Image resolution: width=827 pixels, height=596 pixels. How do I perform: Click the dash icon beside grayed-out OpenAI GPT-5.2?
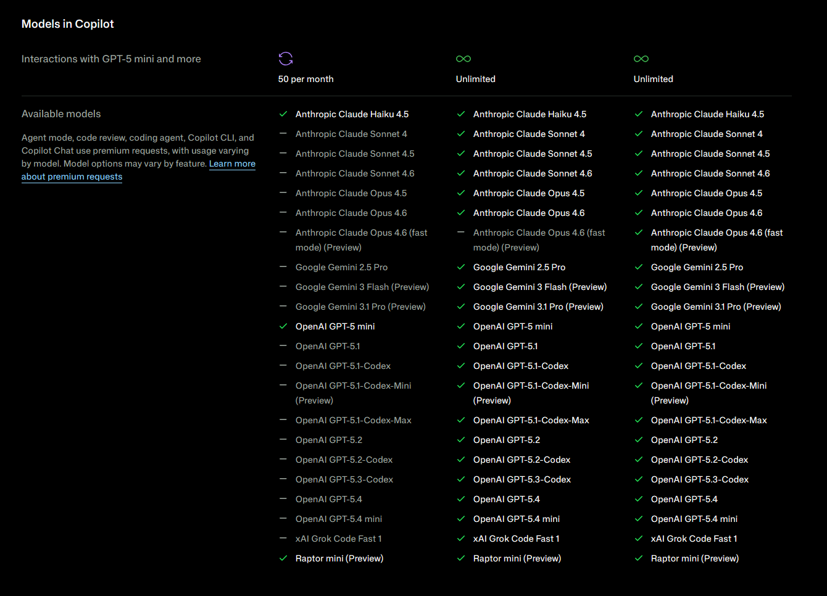(x=283, y=439)
